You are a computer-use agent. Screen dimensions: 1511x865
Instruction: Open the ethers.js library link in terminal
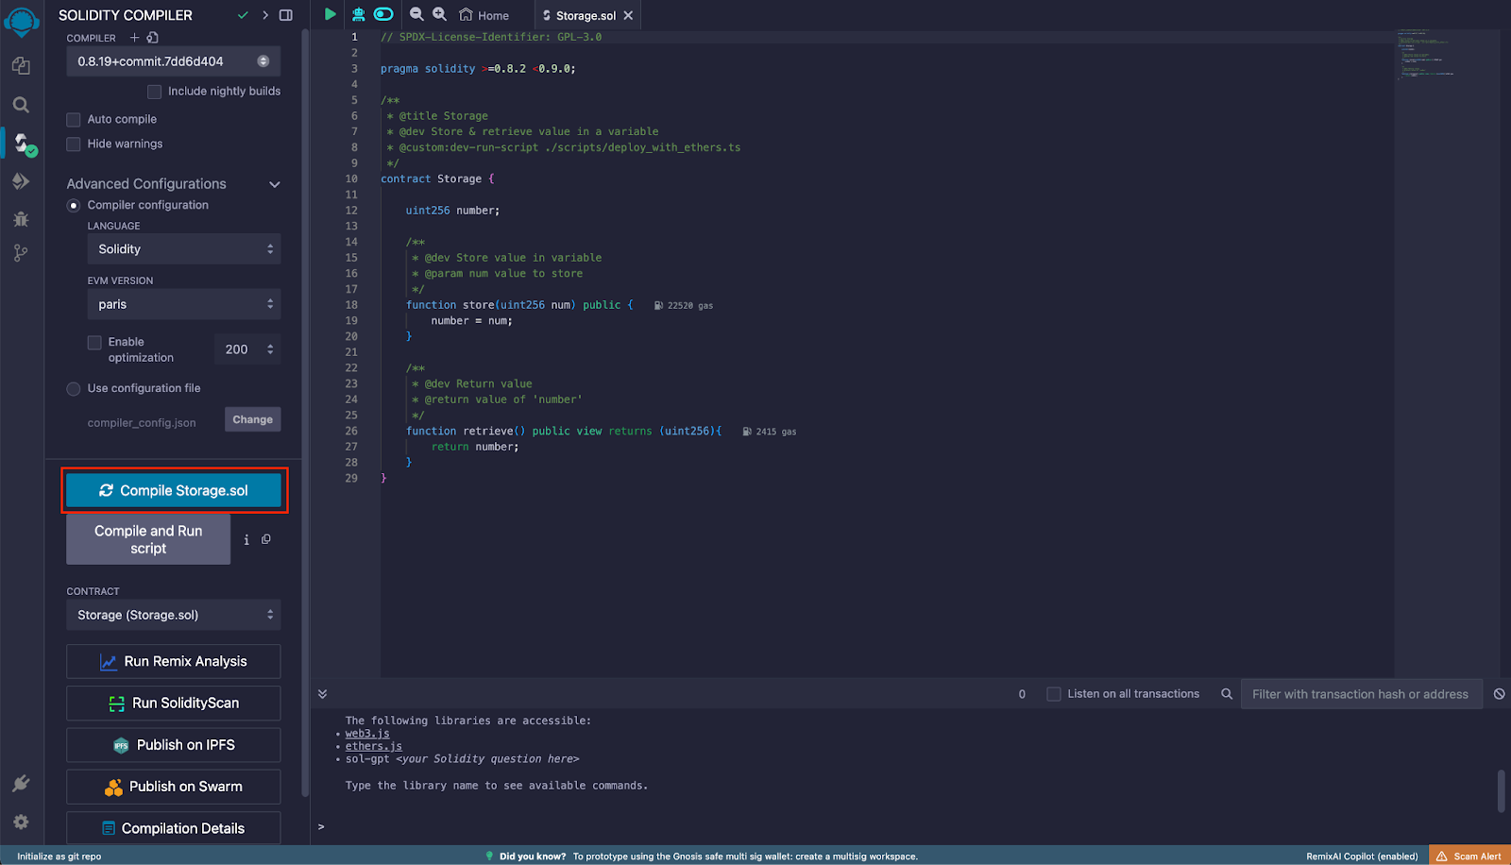coord(372,745)
